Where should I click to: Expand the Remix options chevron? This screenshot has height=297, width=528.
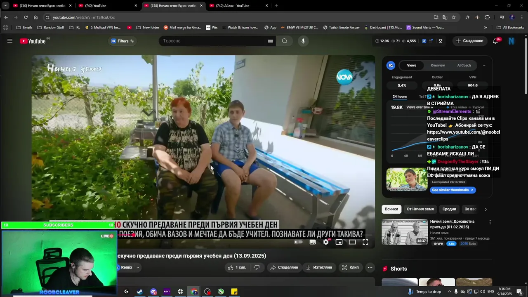[x=138, y=267]
